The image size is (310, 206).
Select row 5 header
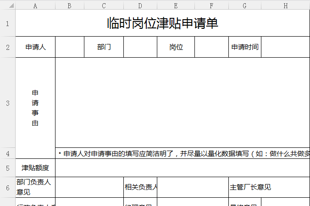(x=7, y=168)
